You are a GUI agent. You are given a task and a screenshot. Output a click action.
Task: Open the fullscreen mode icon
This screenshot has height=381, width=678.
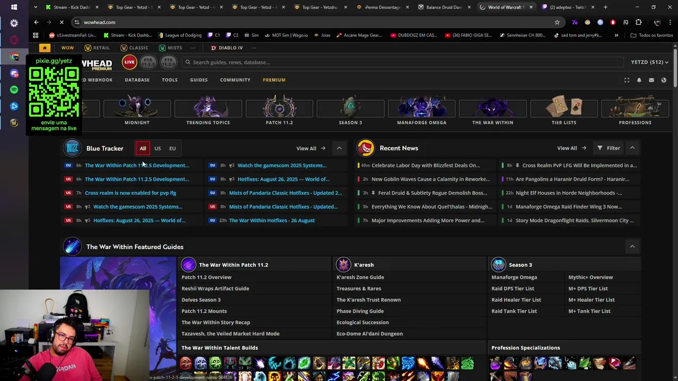627,80
